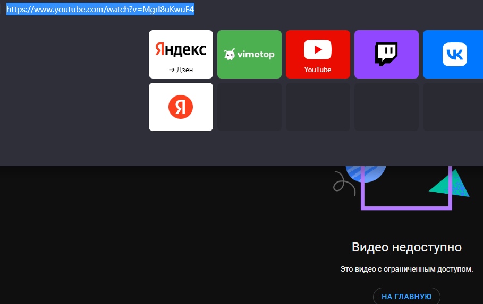Click the Видео недоступно heading

click(406, 247)
